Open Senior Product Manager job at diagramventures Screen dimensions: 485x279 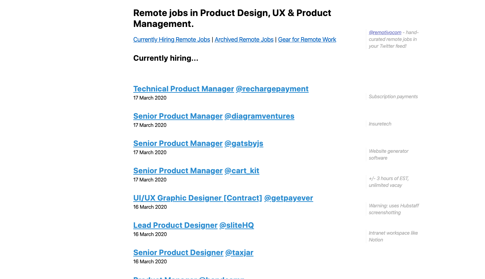178,116
